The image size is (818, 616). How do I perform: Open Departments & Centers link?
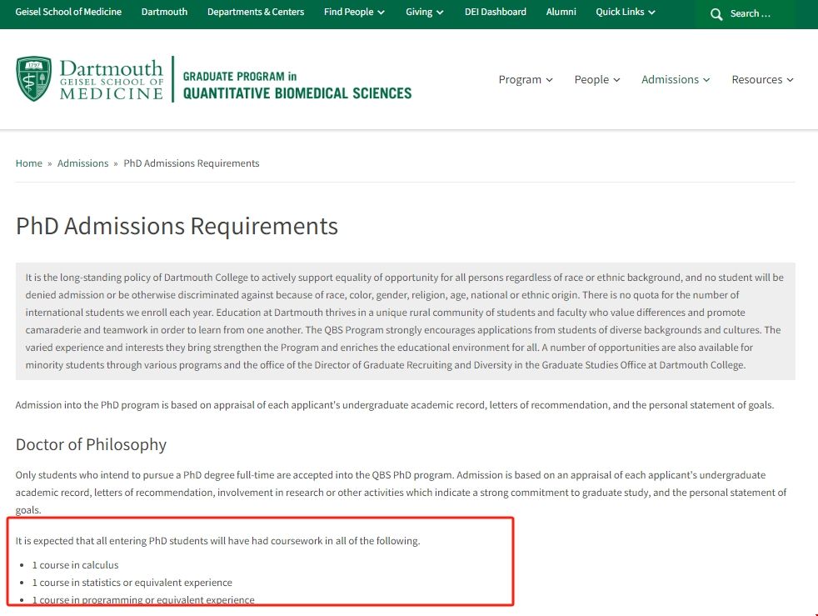click(x=256, y=12)
